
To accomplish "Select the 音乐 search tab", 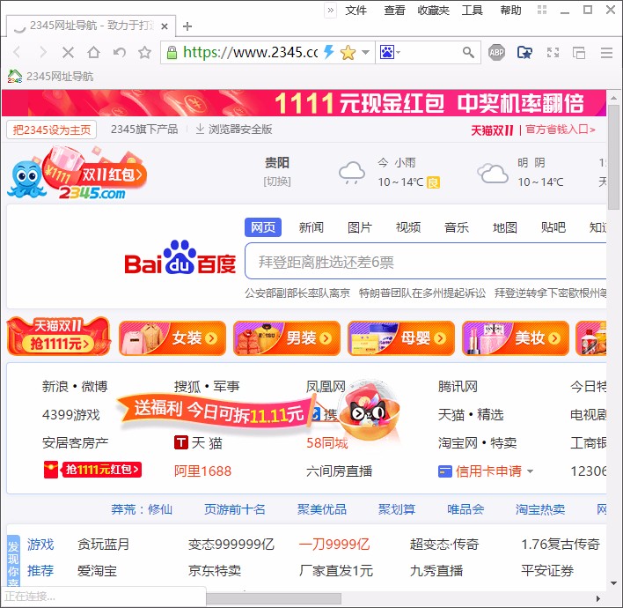I will point(457,227).
